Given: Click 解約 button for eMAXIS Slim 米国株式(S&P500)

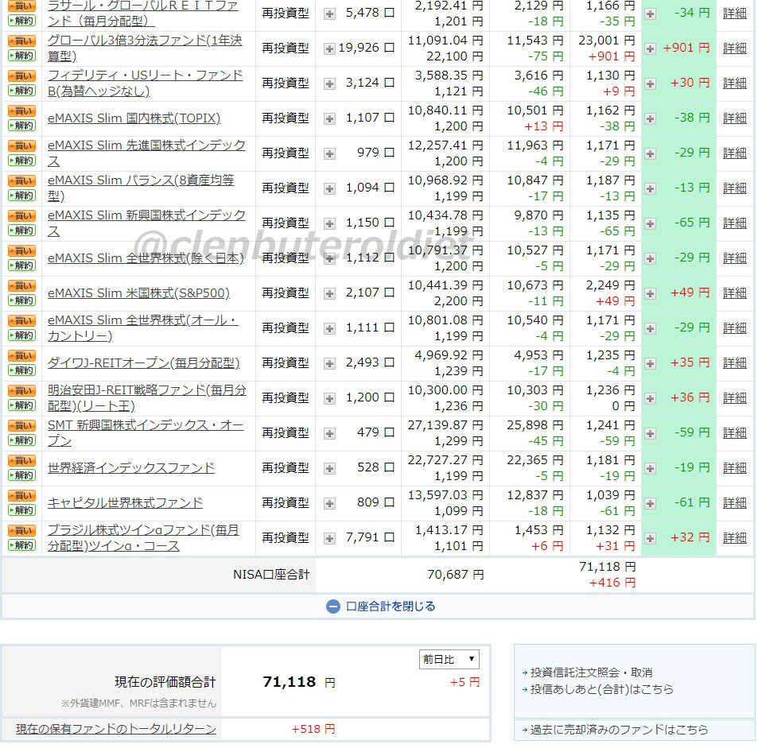Looking at the screenshot, I should tap(21, 300).
